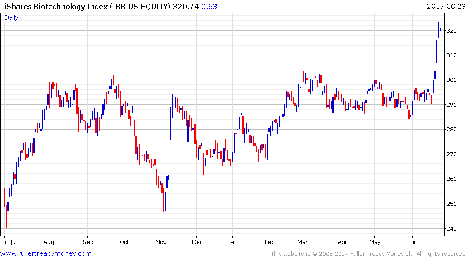Click the 310 price axis label

coord(452,55)
